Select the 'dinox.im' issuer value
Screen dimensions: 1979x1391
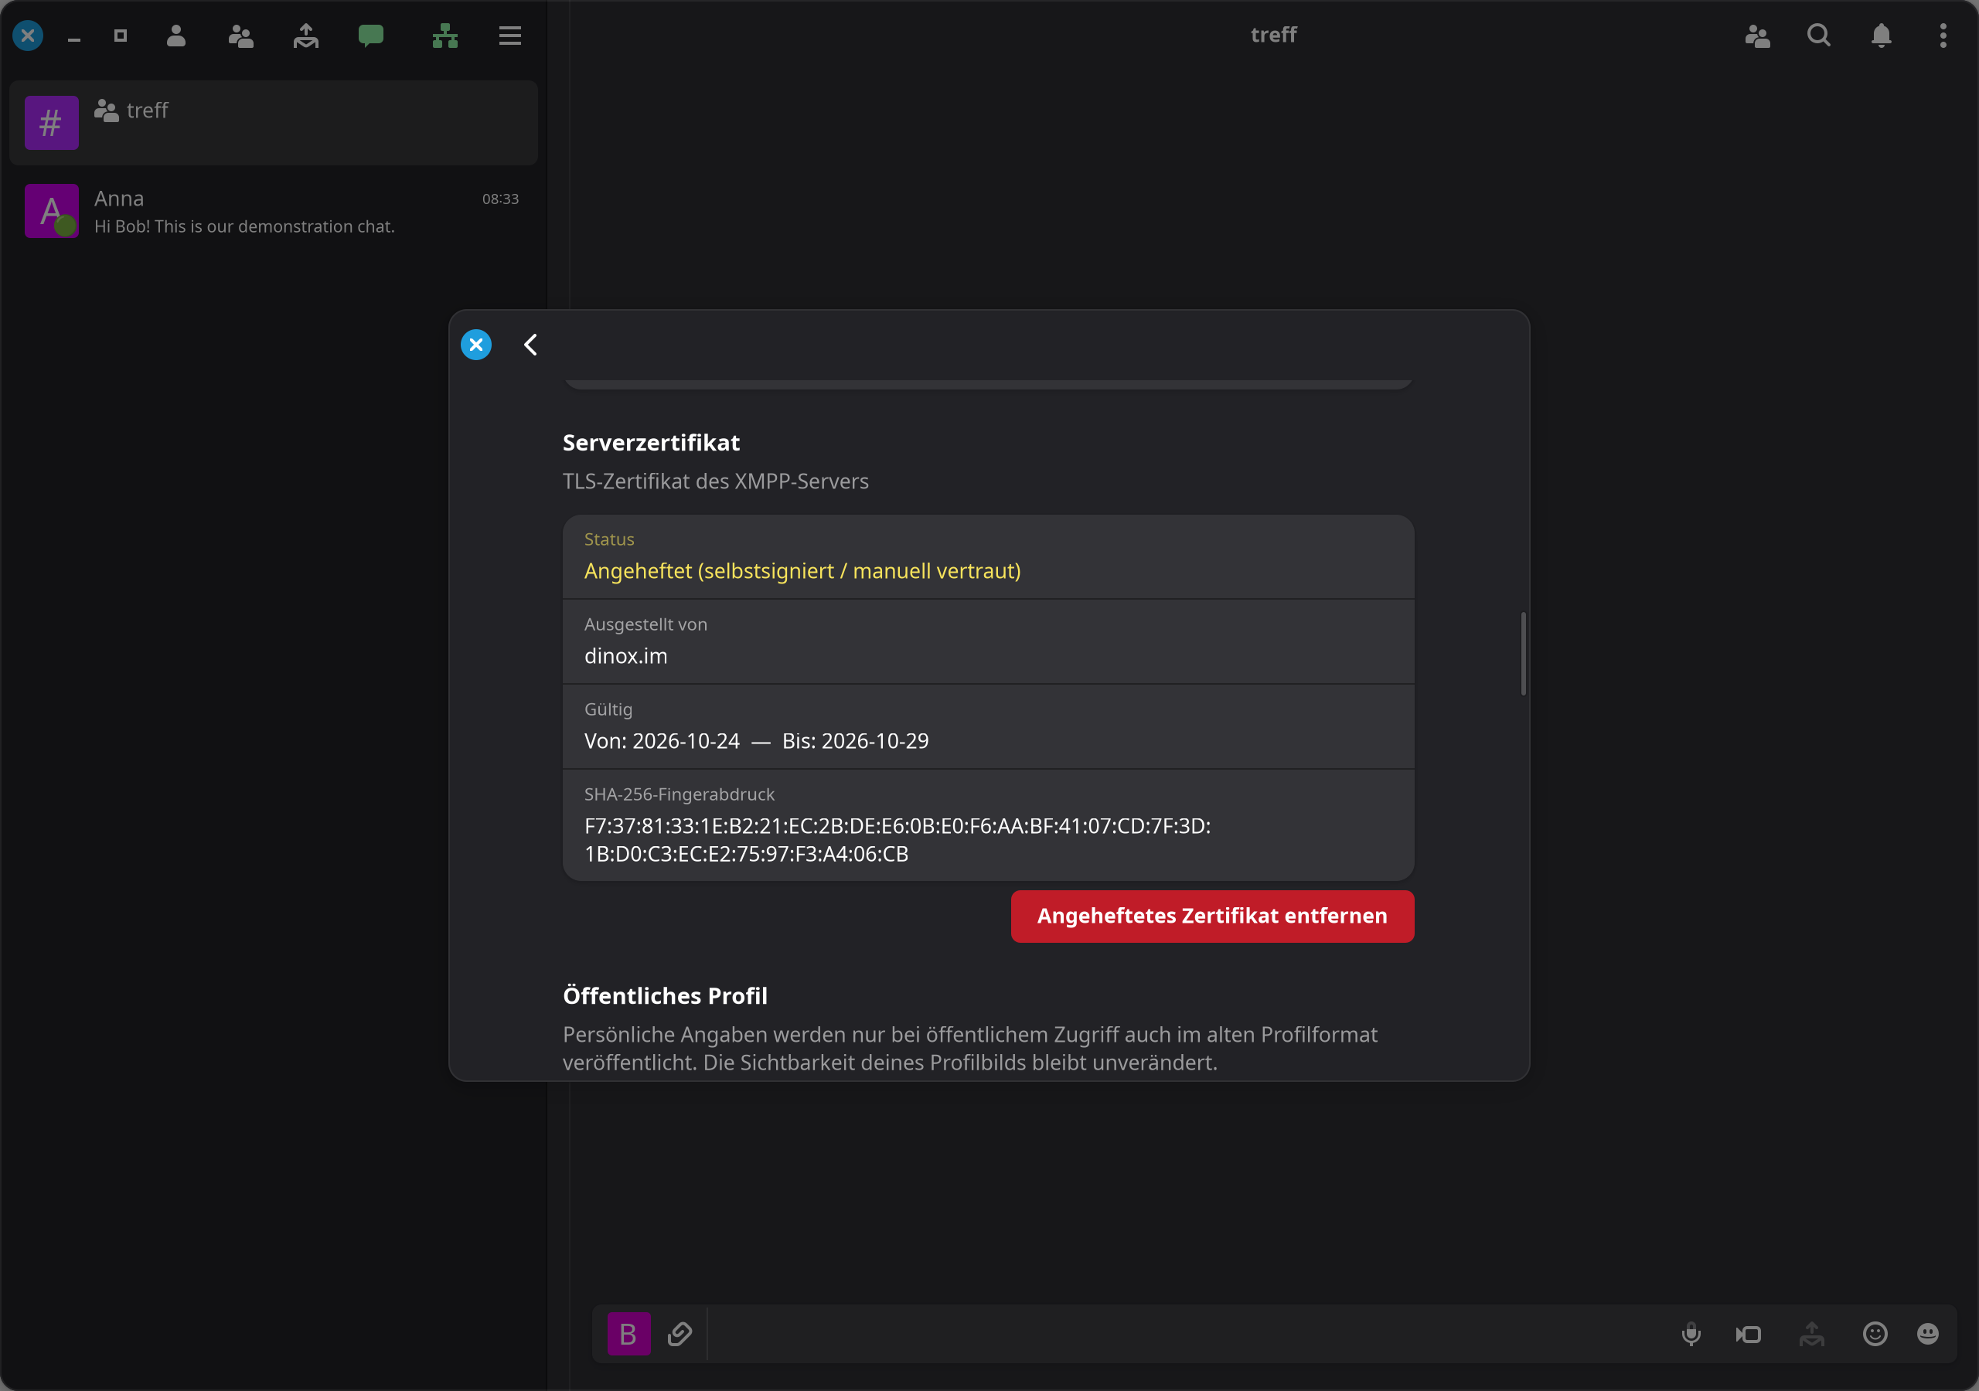coord(625,656)
